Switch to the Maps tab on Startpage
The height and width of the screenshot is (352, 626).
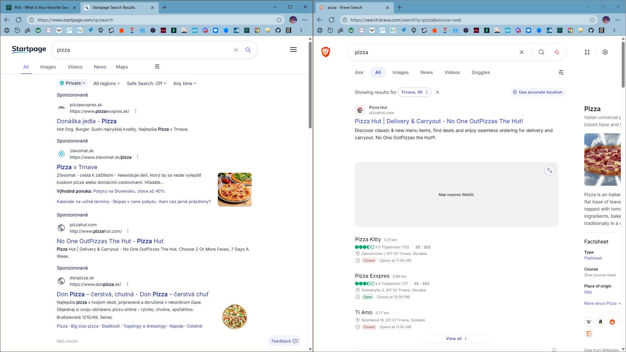click(x=122, y=67)
